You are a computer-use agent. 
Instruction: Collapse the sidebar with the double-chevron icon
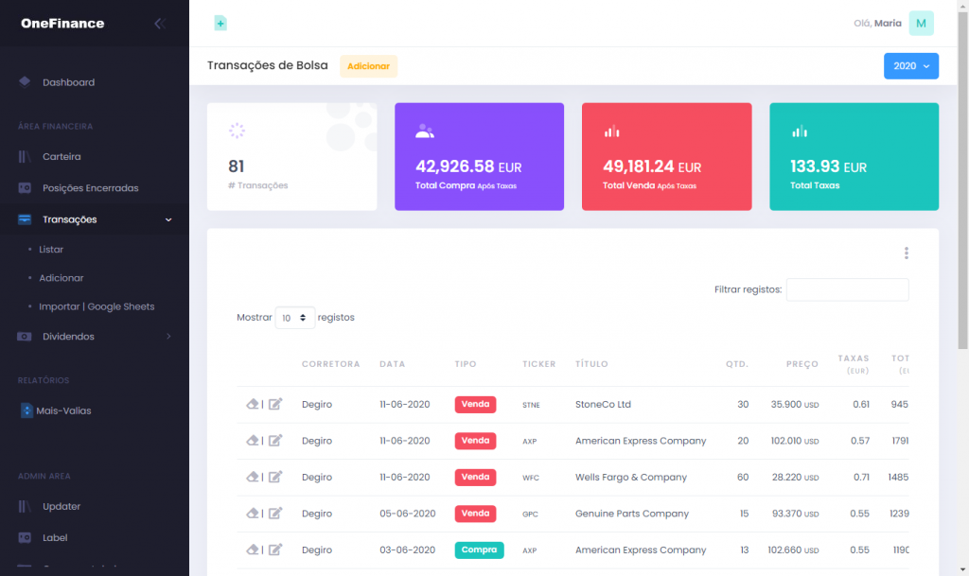tap(159, 24)
